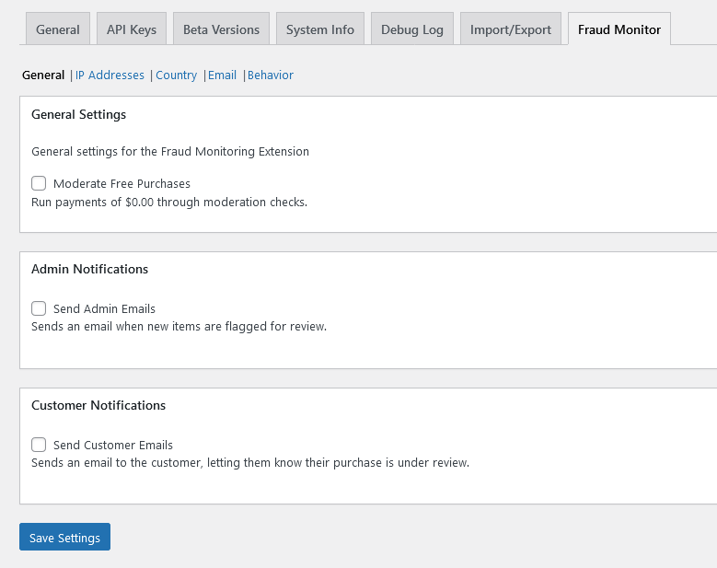Open the Email sub-section link
Image resolution: width=717 pixels, height=568 pixels.
[222, 75]
